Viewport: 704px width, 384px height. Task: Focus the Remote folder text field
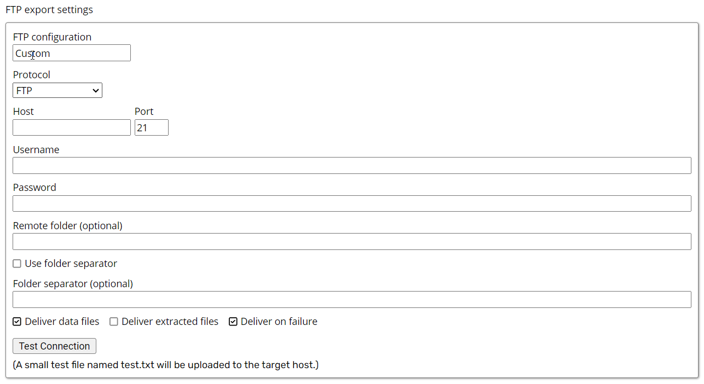[351, 242]
